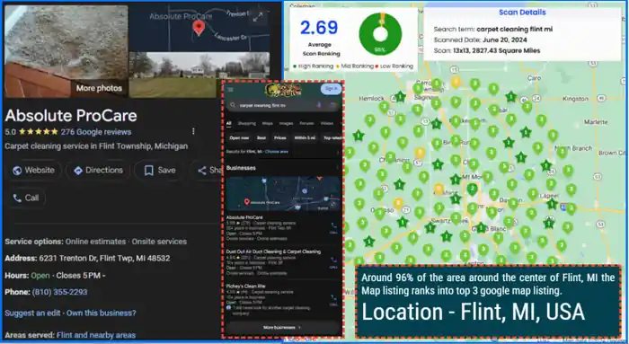This screenshot has width=629, height=344.
Task: Open the phone results map thumbnail
Action: coord(283,194)
